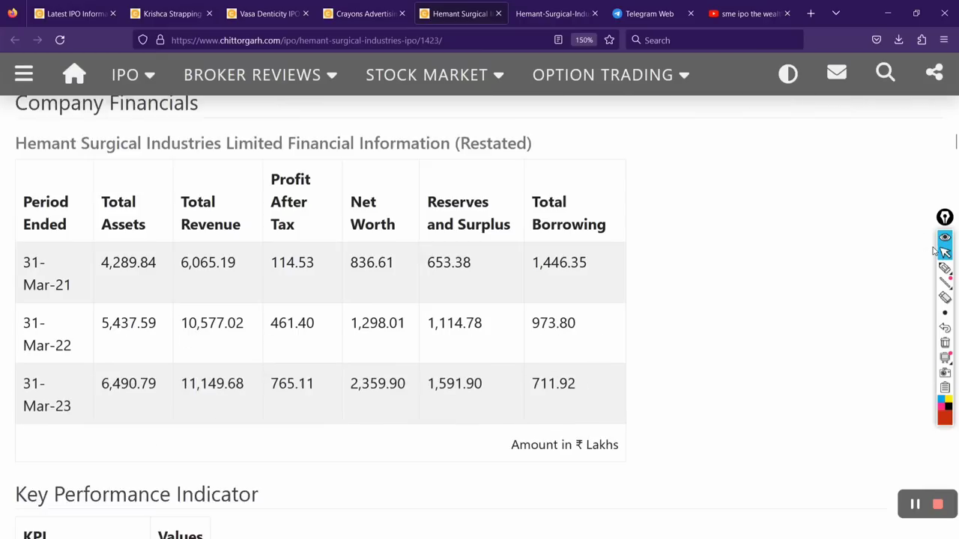This screenshot has width=959, height=539.
Task: Select the line drawing annotation tool
Action: pyautogui.click(x=945, y=282)
